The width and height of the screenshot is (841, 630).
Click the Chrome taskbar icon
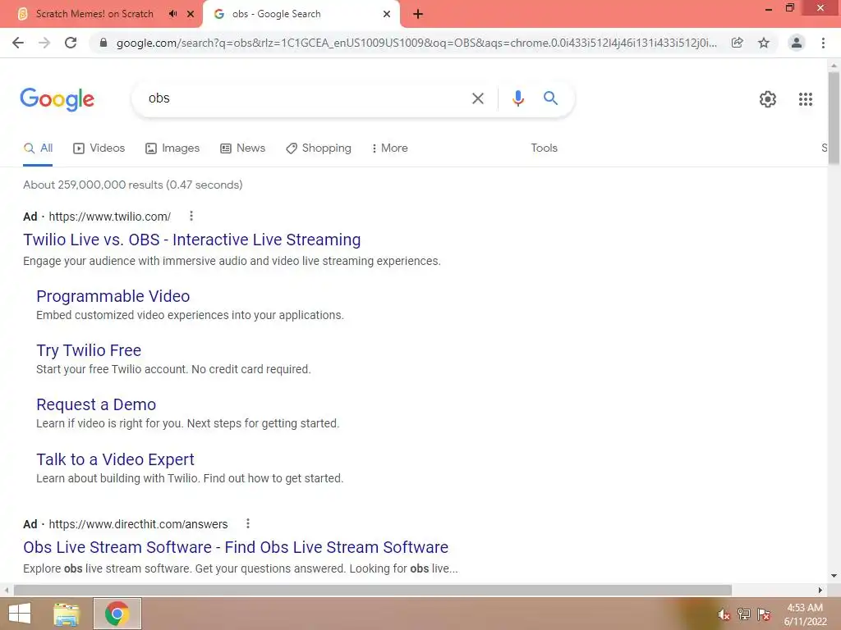[117, 614]
